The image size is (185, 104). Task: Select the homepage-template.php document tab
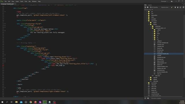point(7,4)
